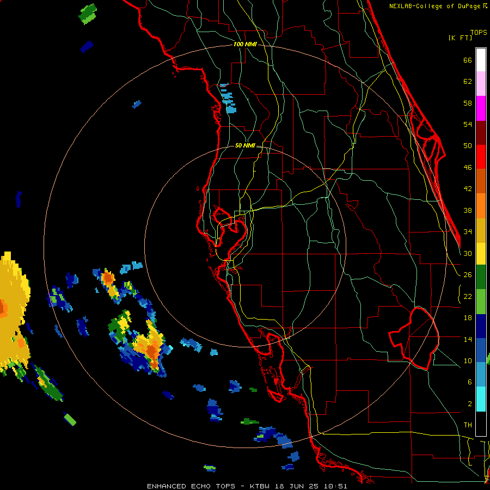
Task: Click the '6' legend value
Action: pyautogui.click(x=470, y=382)
